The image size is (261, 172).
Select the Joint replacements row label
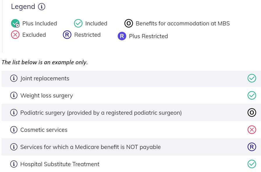pyautogui.click(x=45, y=78)
